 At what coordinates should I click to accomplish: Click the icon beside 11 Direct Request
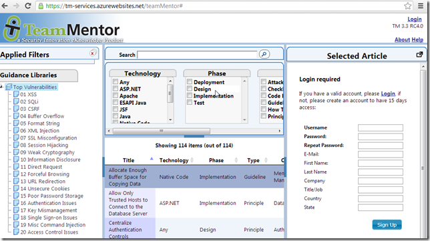pyautogui.click(x=16, y=167)
